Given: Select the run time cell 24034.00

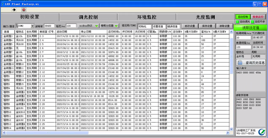Looking at the screenshot, I should tap(114, 88).
